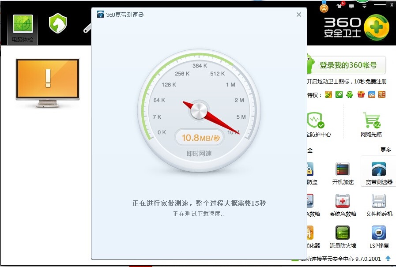Open 防护中心 shield icon
396x267 pixels.
tap(316, 120)
